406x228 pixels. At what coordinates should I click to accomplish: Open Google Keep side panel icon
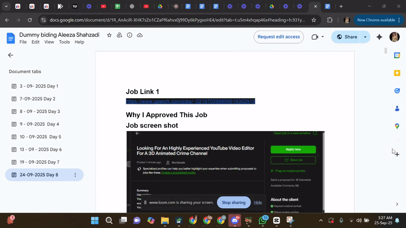coord(397,73)
